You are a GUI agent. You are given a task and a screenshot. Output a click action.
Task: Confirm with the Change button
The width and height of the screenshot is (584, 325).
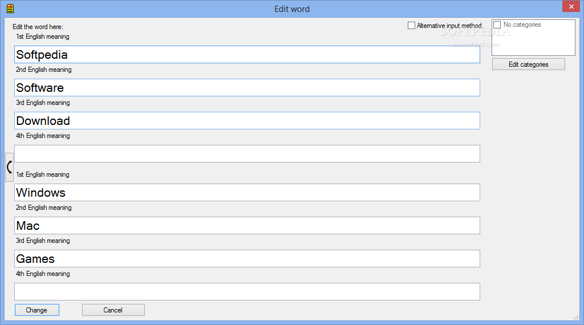click(37, 310)
